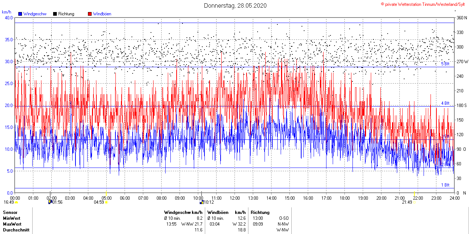
Task: Click the 04:59 sunrise time label
Action: (x=99, y=202)
